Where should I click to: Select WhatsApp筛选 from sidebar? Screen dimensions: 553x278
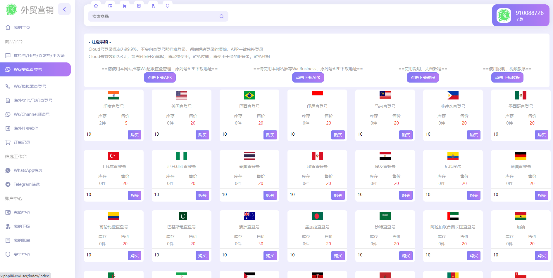tap(28, 170)
